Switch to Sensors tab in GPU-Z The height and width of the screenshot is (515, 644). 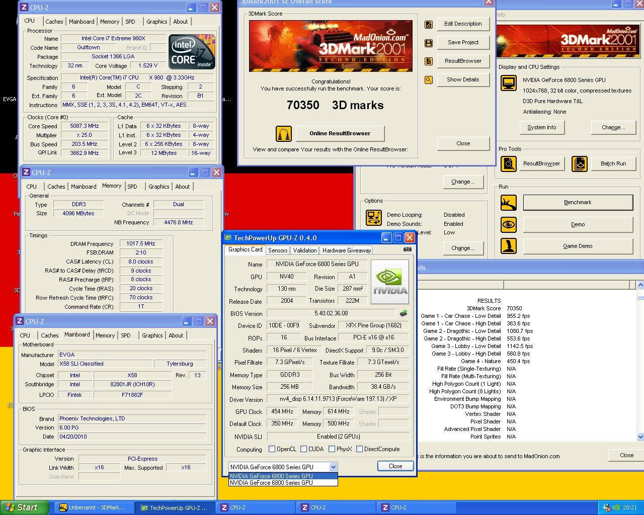click(x=278, y=250)
